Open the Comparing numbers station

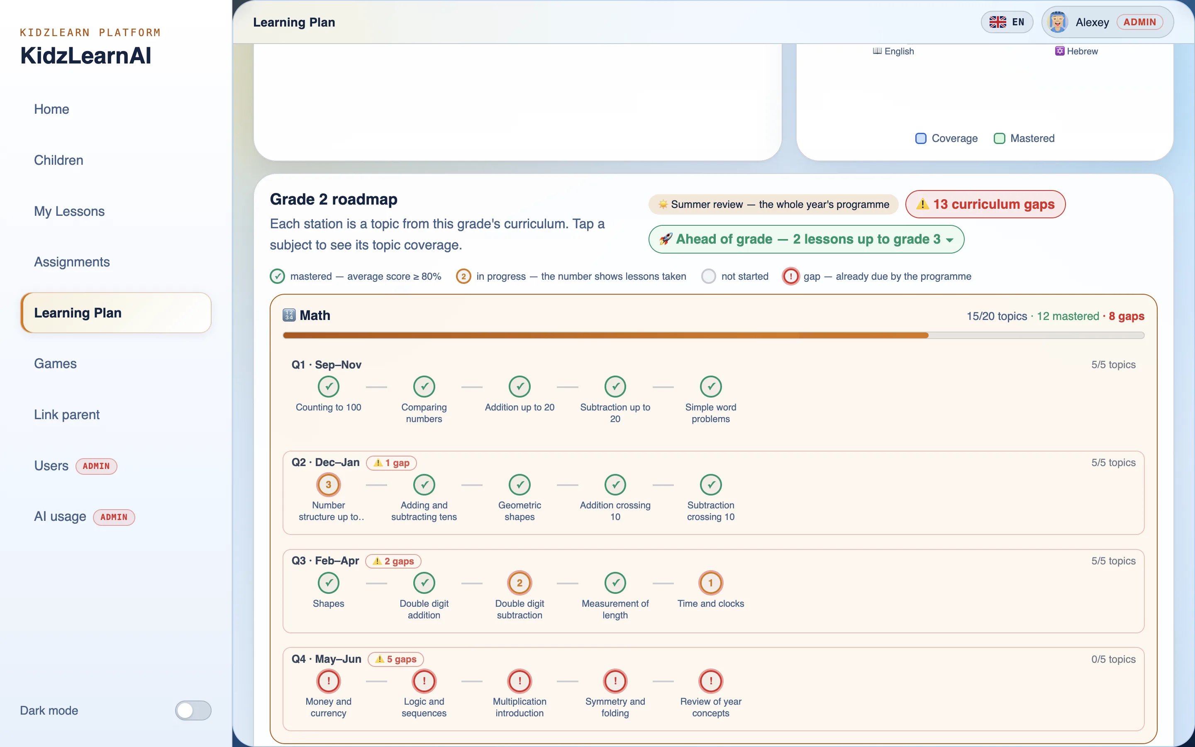pyautogui.click(x=424, y=387)
